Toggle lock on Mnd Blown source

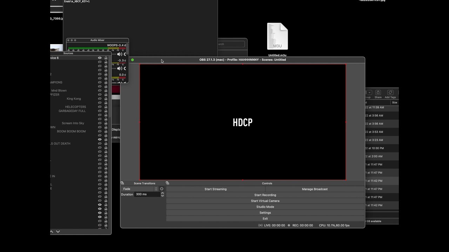pyautogui.click(x=106, y=91)
